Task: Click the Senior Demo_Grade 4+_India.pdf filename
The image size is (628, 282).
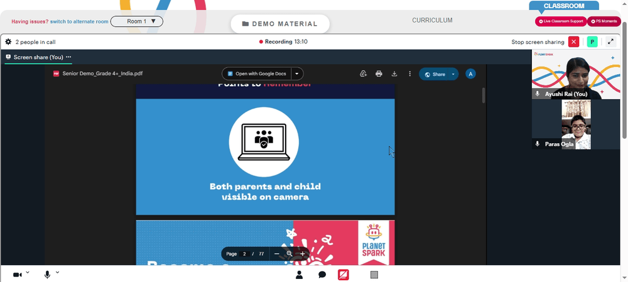Action: tap(102, 73)
